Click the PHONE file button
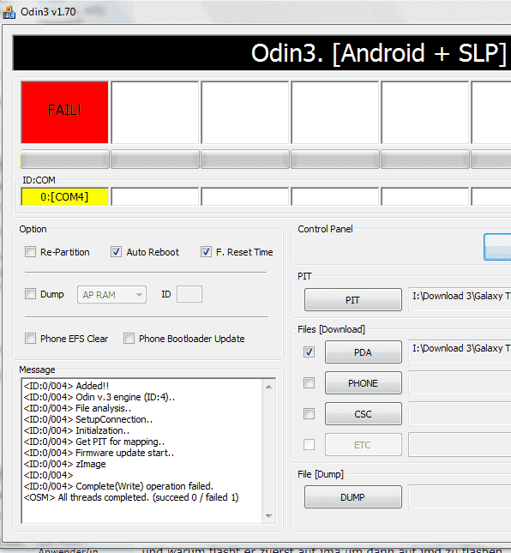 tap(364, 383)
